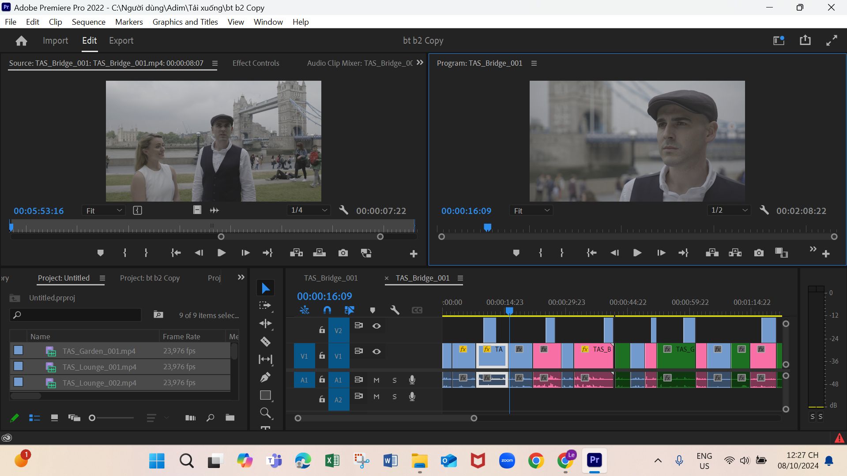This screenshot has width=847, height=476.
Task: Toggle lock on V2 track
Action: tap(322, 330)
